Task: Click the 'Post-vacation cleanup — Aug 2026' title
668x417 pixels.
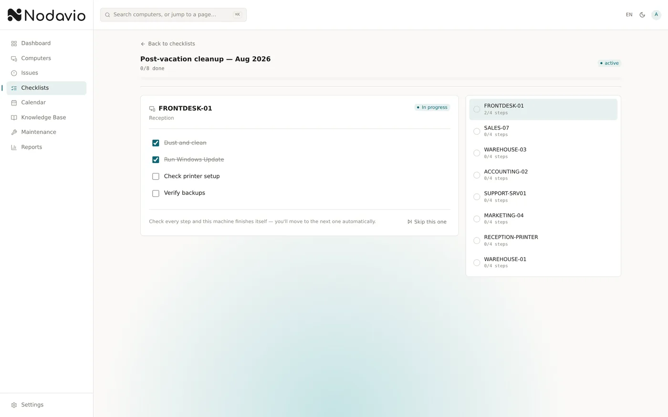Action: click(205, 59)
